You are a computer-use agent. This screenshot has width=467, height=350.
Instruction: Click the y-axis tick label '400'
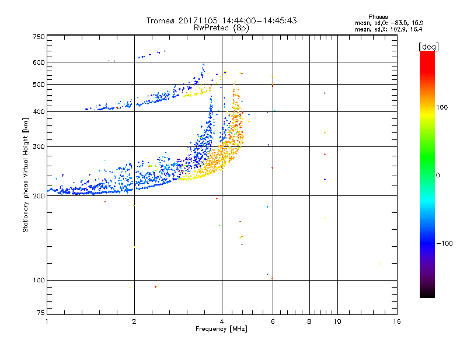click(39, 112)
